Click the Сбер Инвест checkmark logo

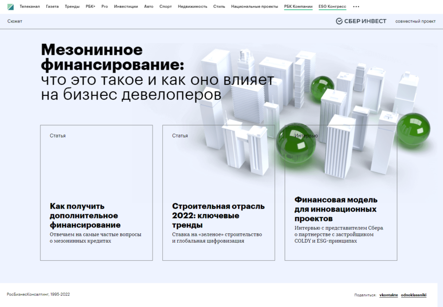coord(339,21)
